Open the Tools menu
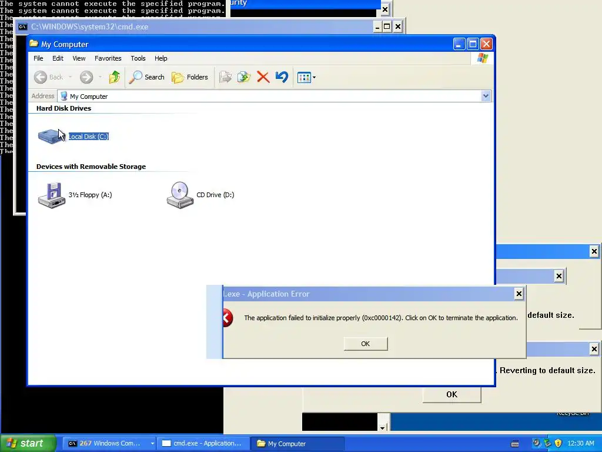The image size is (602, 452). 138,58
